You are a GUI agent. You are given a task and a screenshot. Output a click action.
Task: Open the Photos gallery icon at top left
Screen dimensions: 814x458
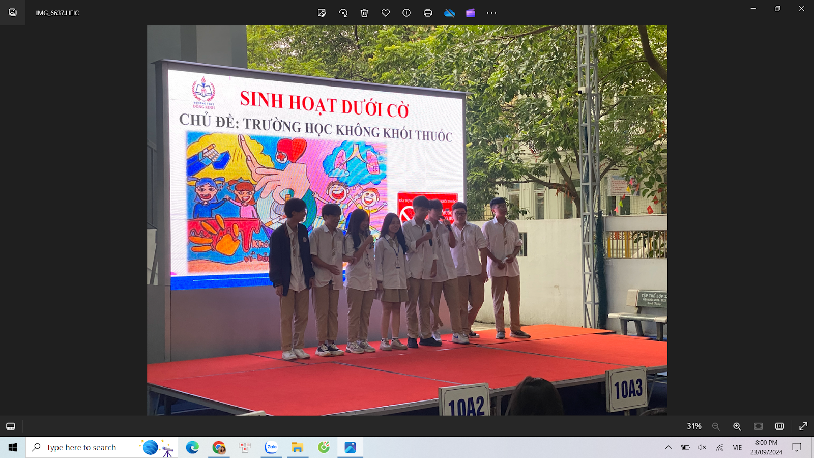click(x=13, y=13)
